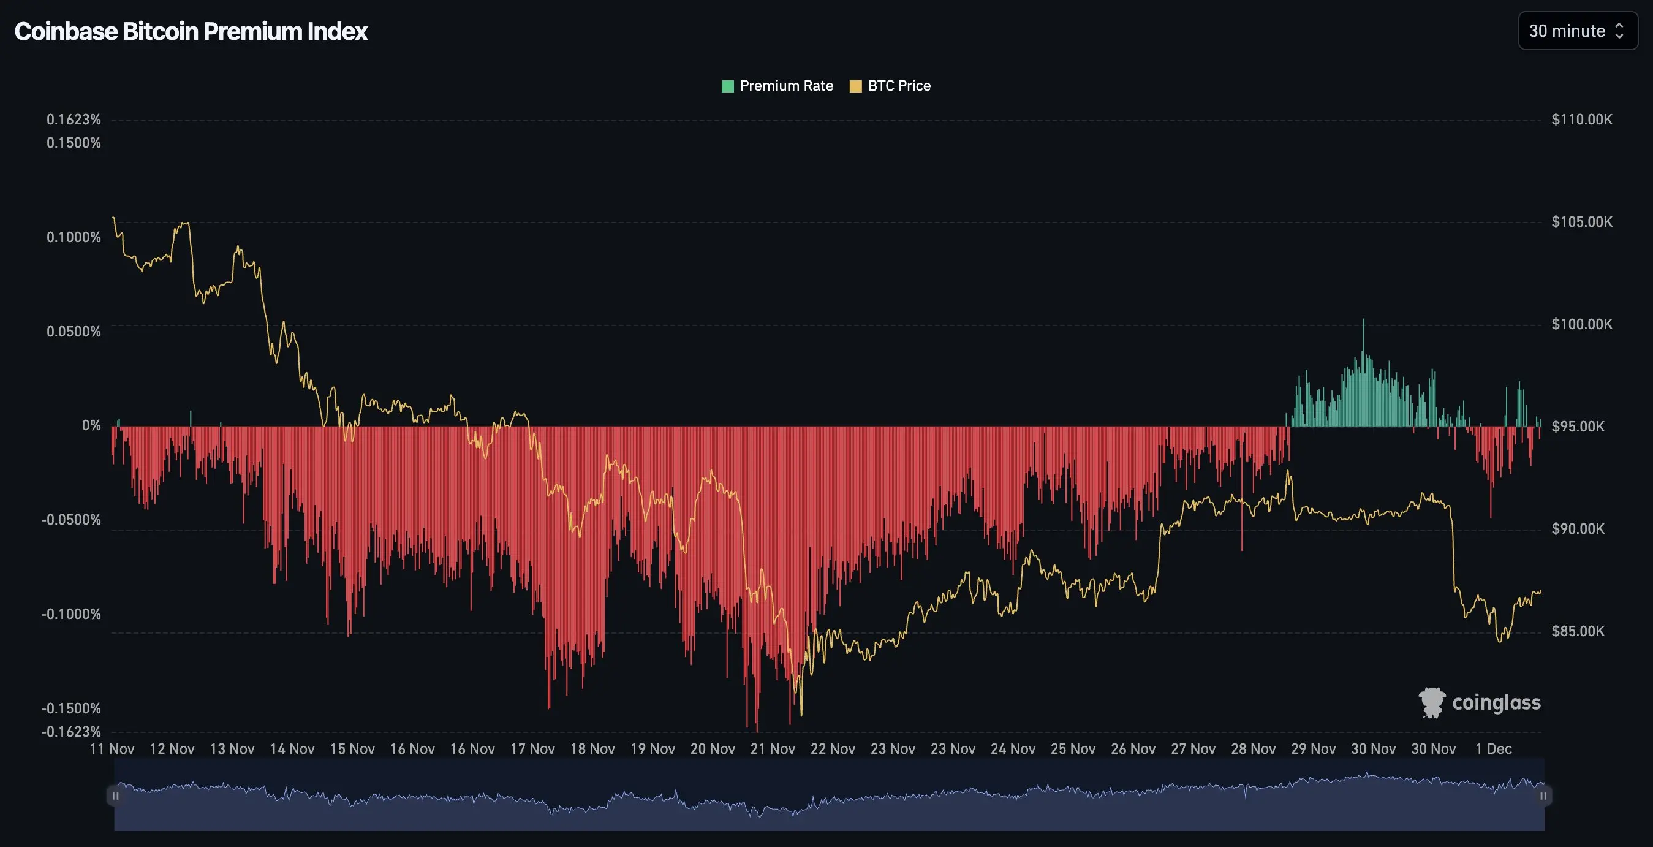Viewport: 1653px width, 847px height.
Task: Toggle the BTC Price legend series
Action: click(898, 86)
